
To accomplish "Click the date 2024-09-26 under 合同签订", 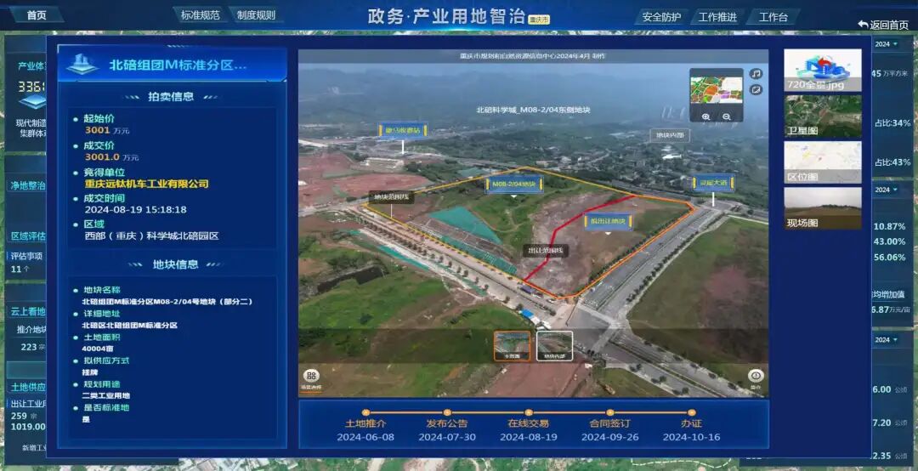I will pyautogui.click(x=610, y=437).
